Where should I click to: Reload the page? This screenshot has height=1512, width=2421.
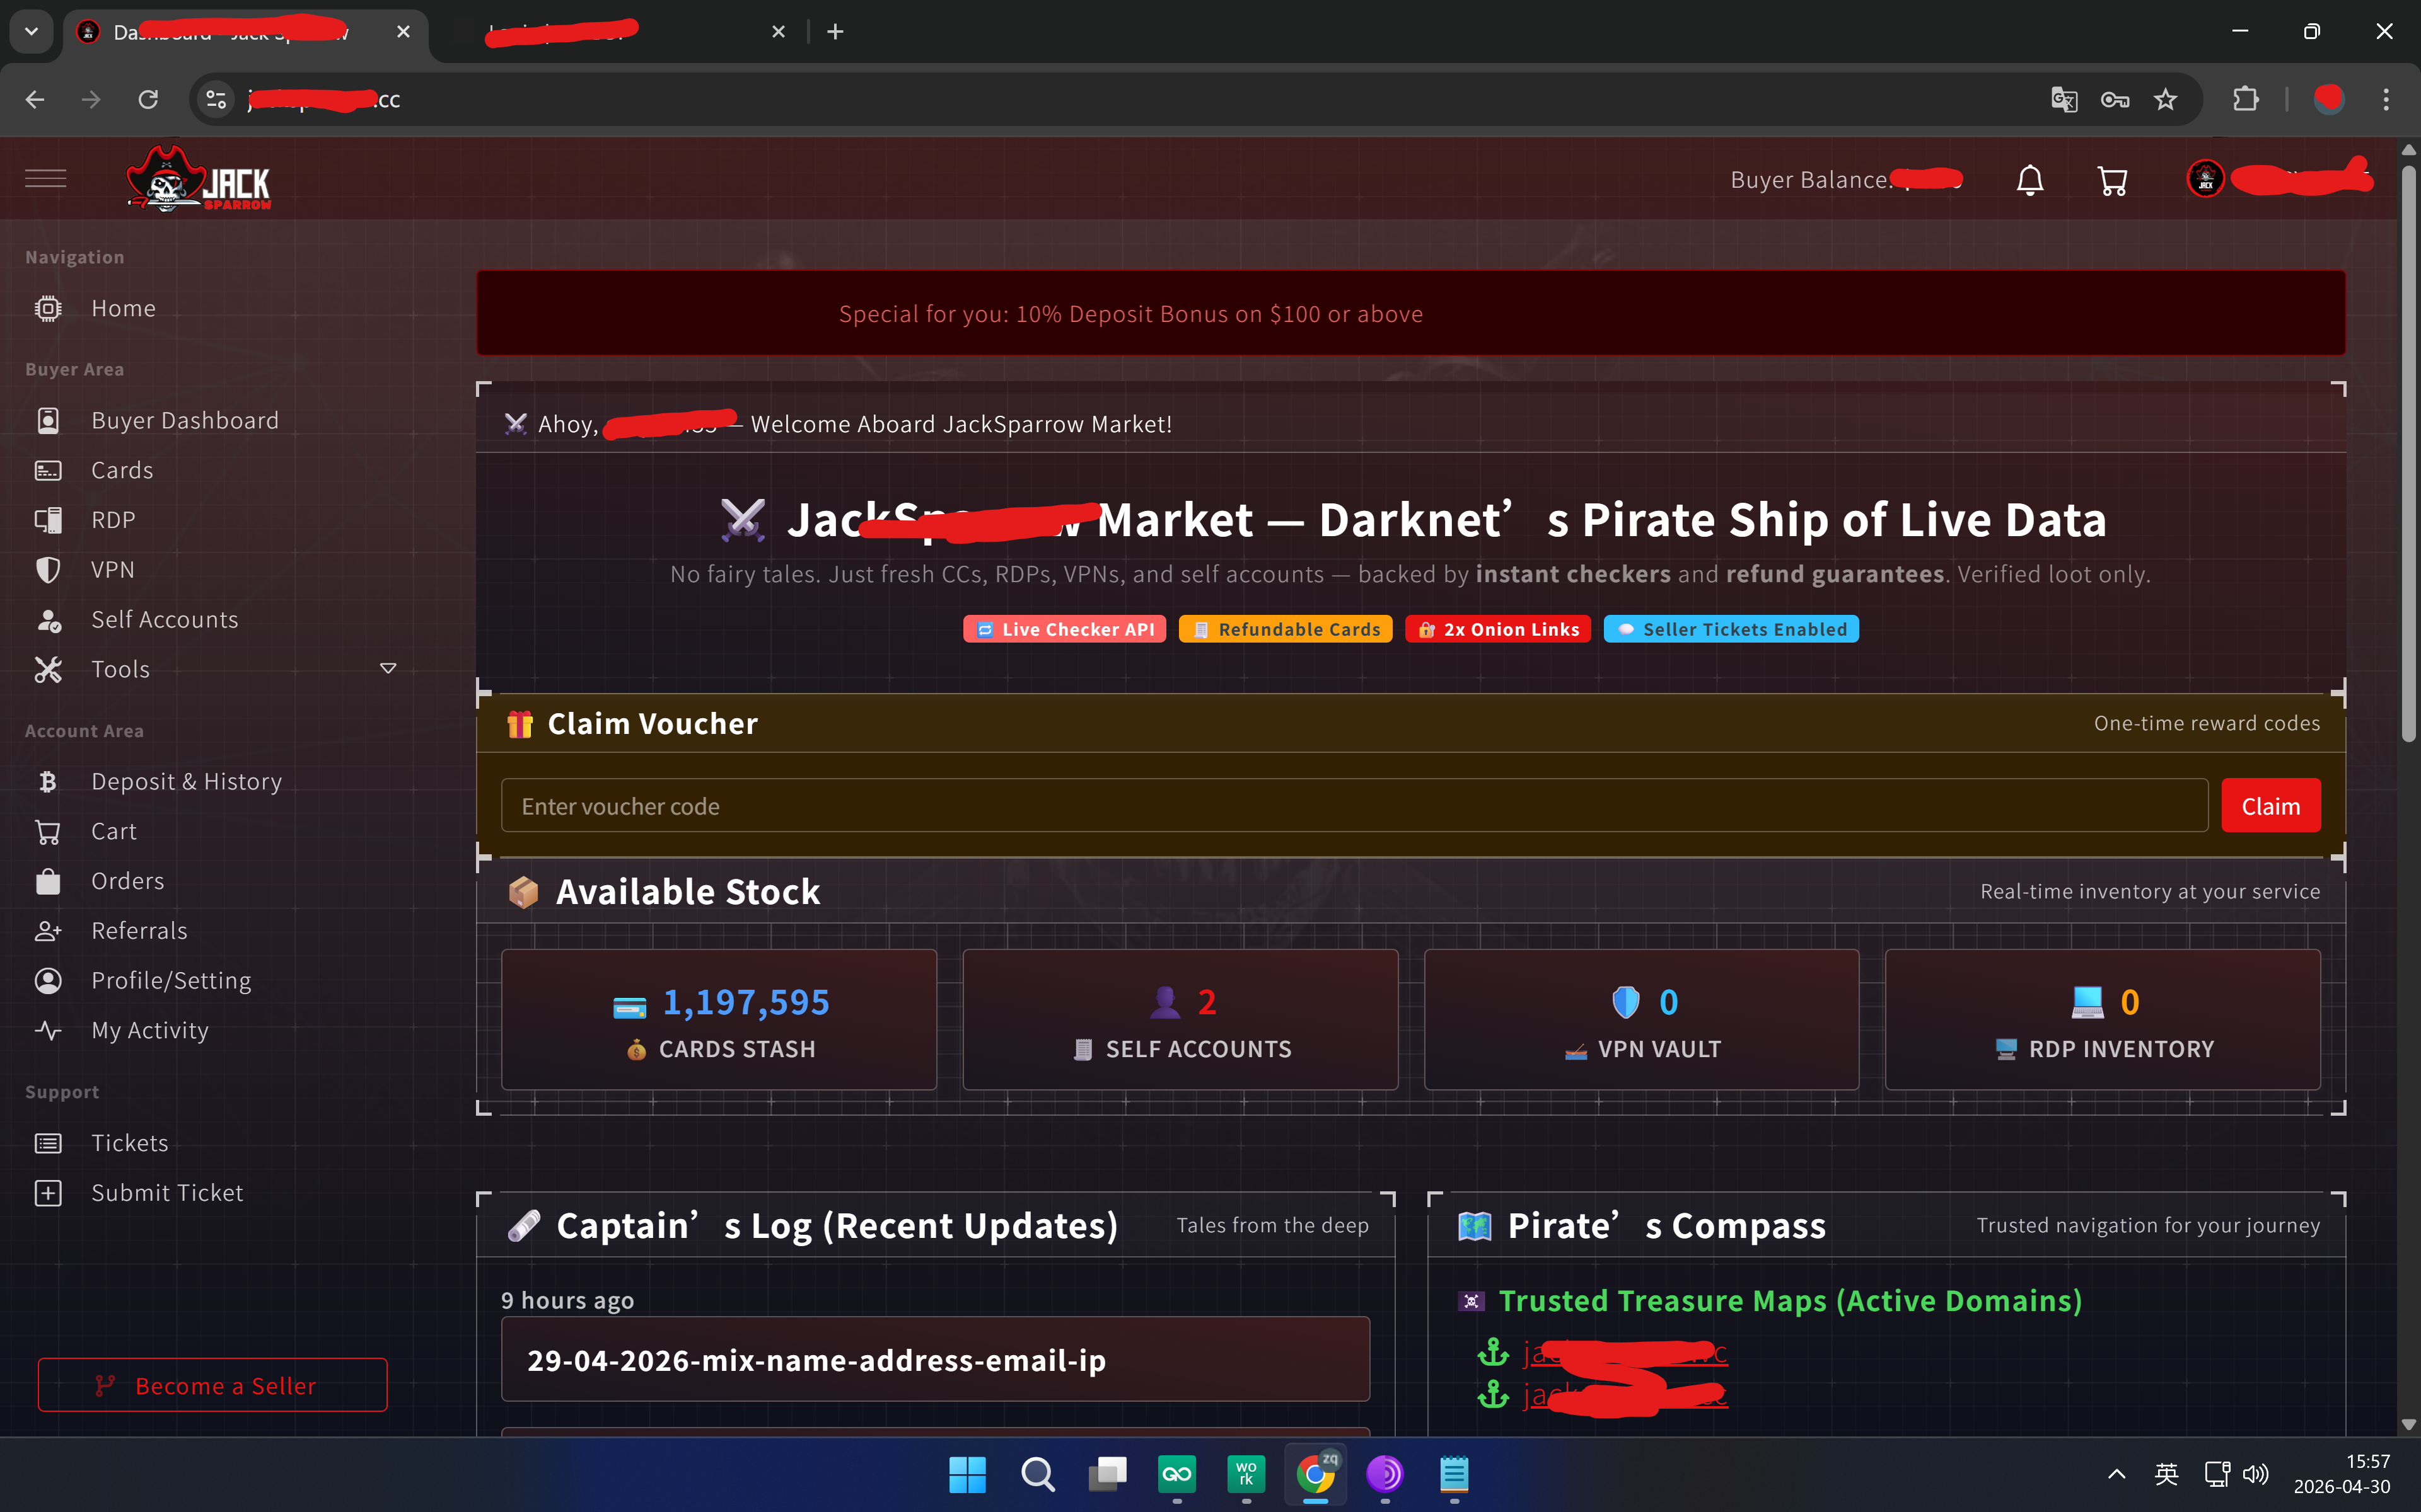(148, 100)
